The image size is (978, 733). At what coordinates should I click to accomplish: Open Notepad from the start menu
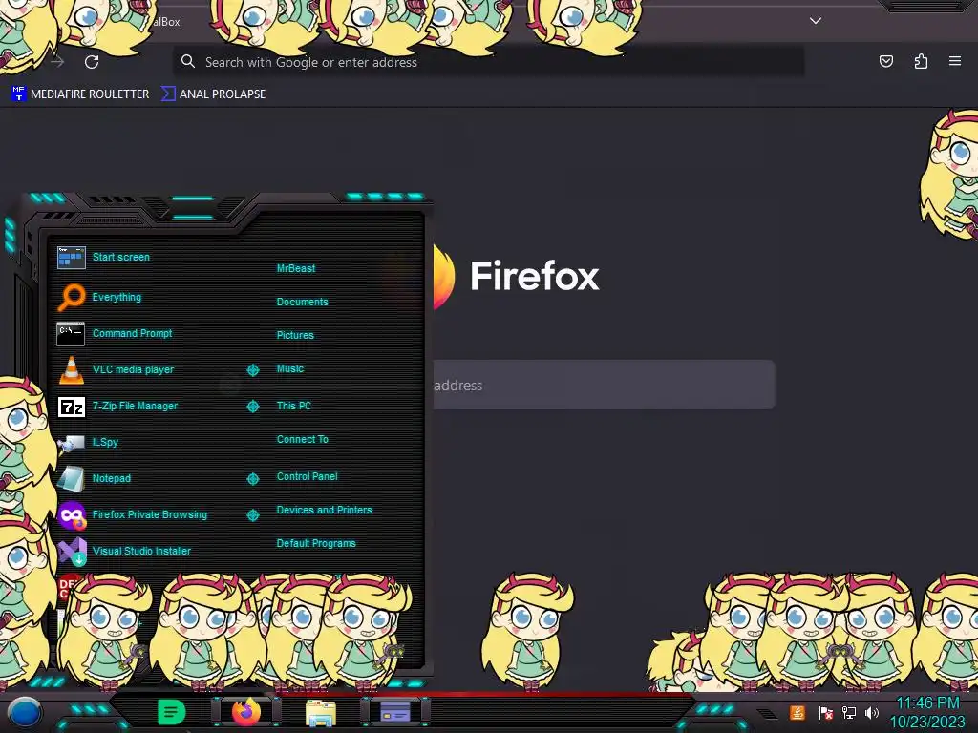click(95, 478)
